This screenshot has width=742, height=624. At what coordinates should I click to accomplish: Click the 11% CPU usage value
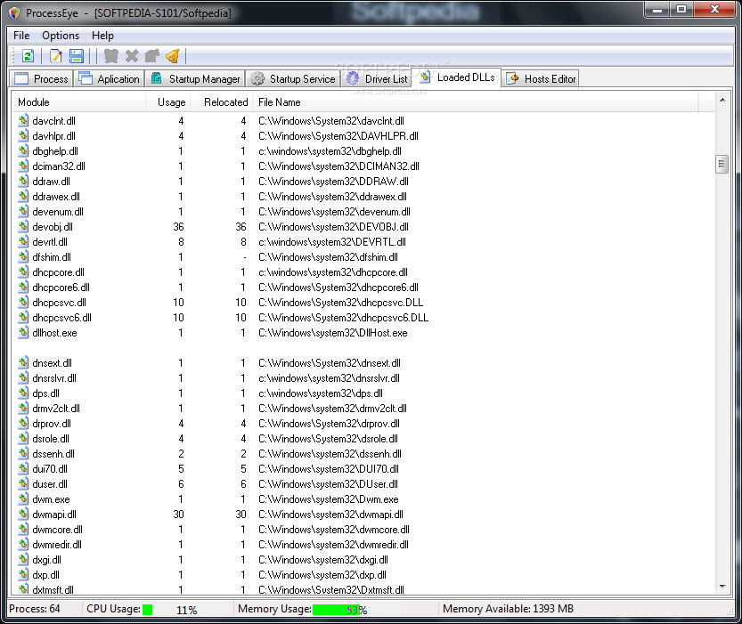[x=186, y=610]
